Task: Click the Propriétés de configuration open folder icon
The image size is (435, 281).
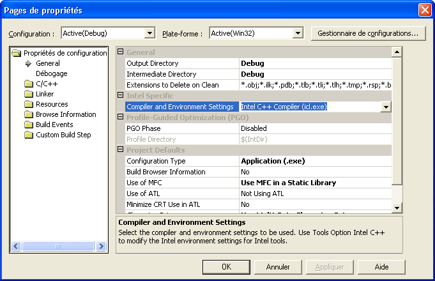Action: tap(17, 53)
